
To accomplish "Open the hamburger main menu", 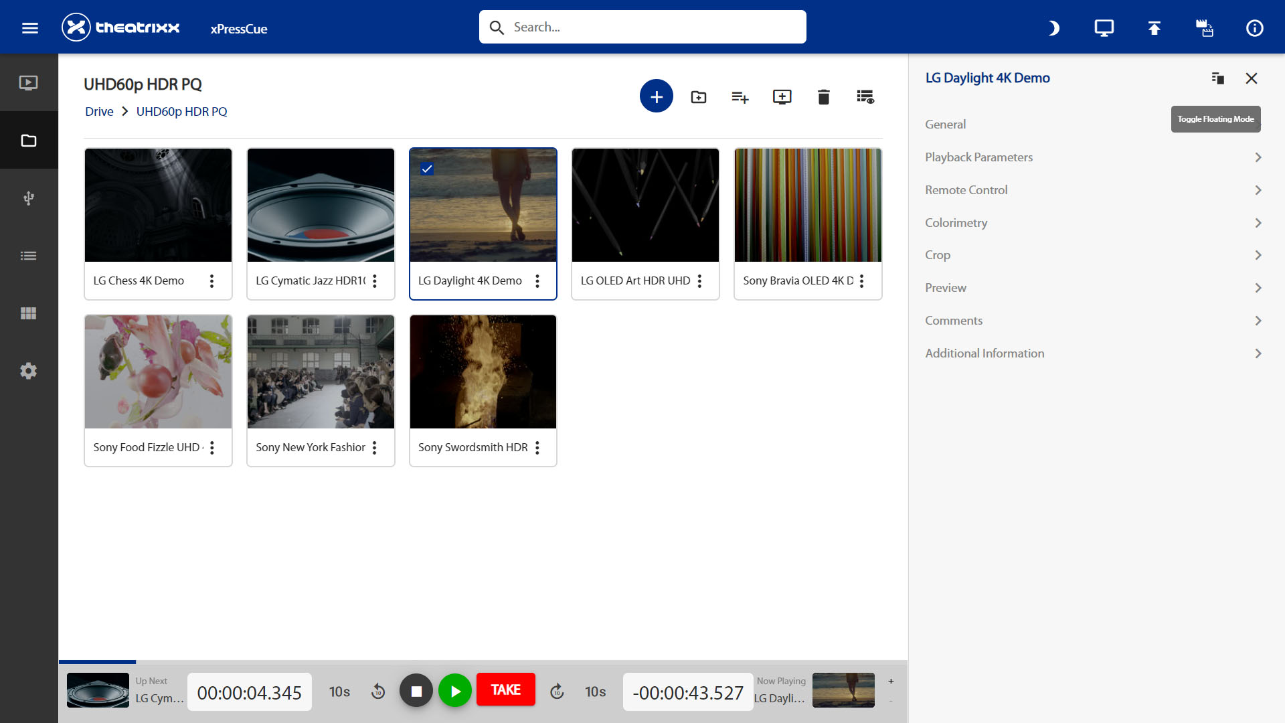I will click(30, 27).
